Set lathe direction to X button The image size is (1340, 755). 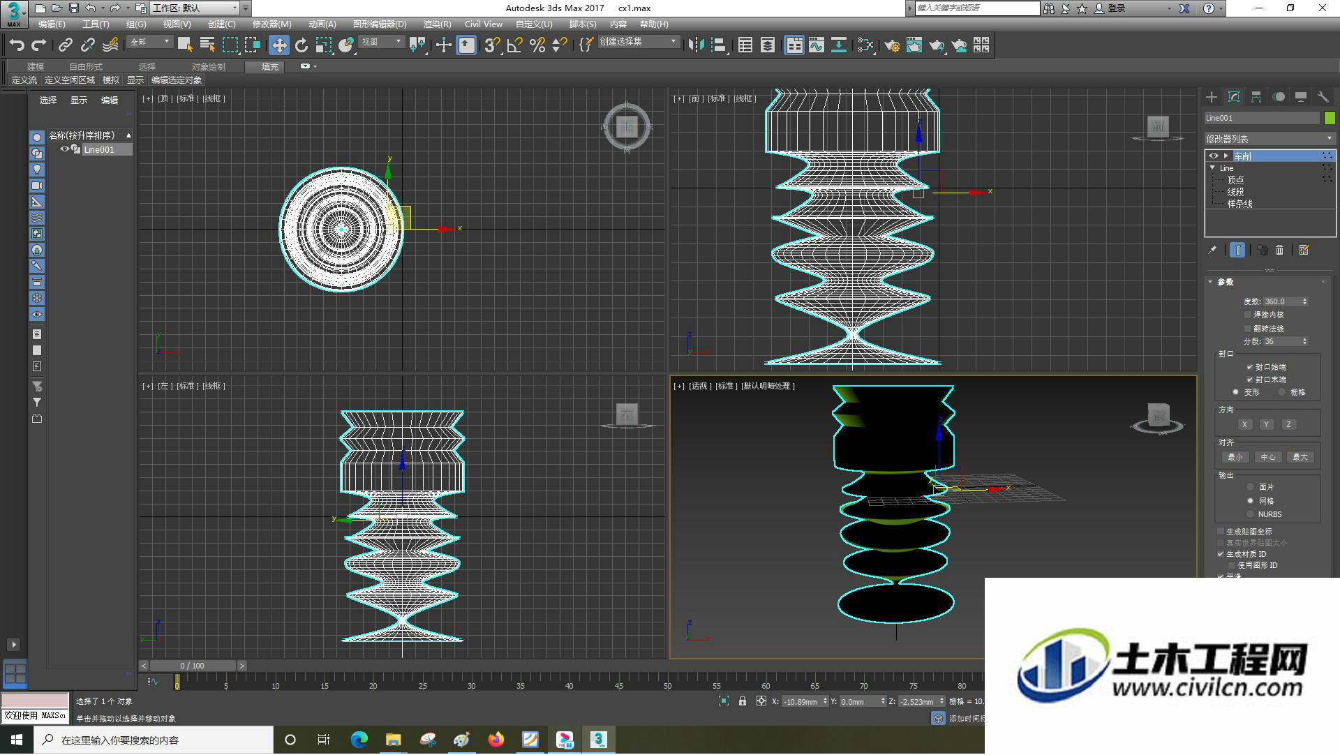(1244, 424)
